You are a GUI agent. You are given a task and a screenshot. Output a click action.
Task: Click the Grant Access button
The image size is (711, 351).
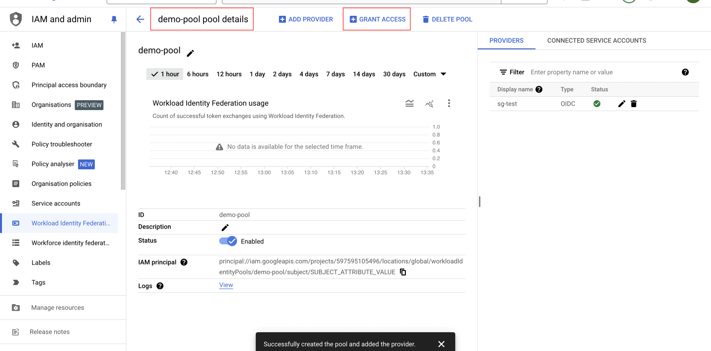(377, 19)
